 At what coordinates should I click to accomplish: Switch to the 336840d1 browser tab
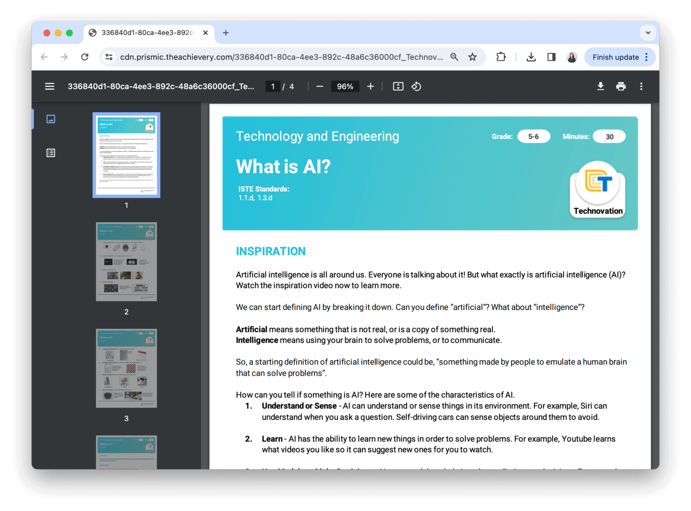point(144,32)
